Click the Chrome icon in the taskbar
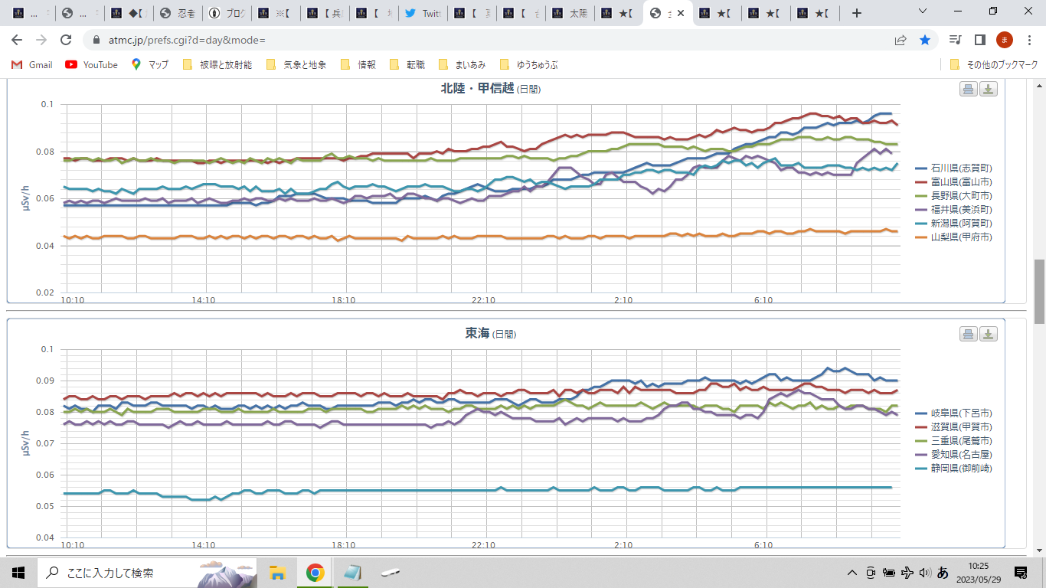Screen dimensions: 1046x588 tap(315, 572)
